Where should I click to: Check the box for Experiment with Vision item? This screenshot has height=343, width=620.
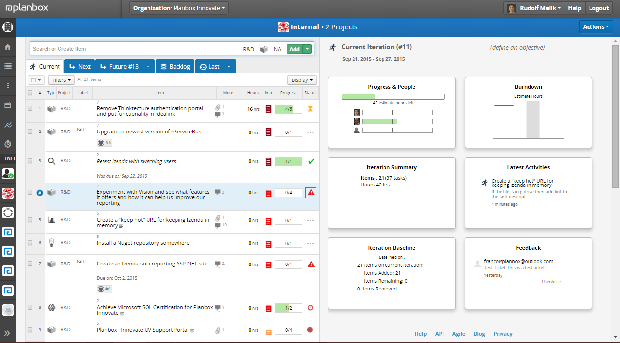tap(30, 193)
